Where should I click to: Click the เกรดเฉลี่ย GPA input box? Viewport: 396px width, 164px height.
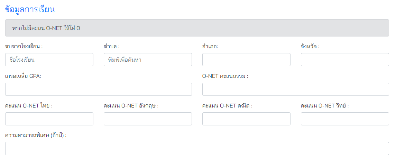pos(99,89)
